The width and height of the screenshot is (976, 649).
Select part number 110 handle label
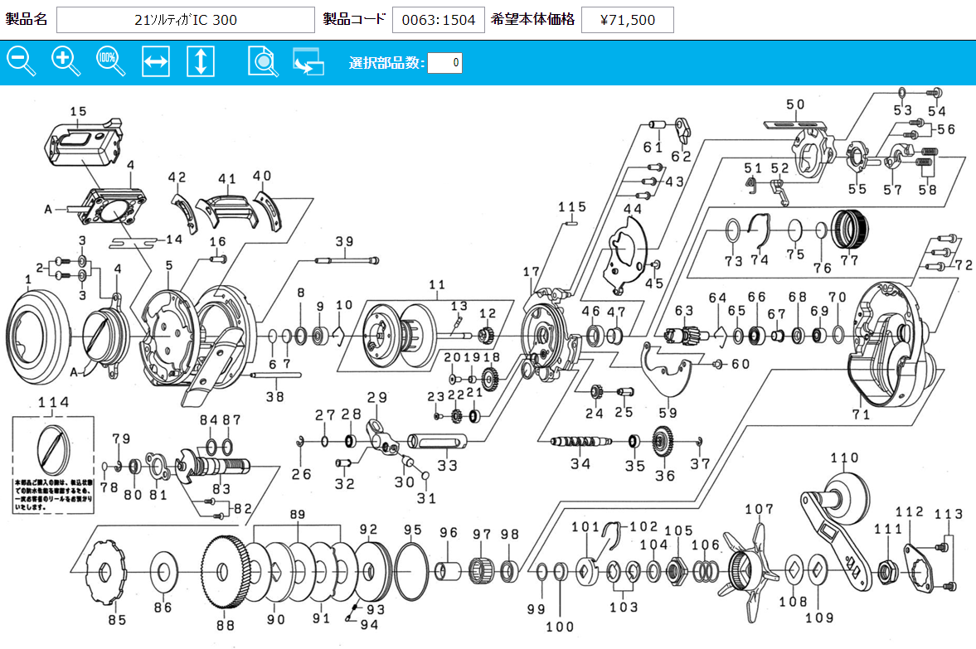click(845, 458)
